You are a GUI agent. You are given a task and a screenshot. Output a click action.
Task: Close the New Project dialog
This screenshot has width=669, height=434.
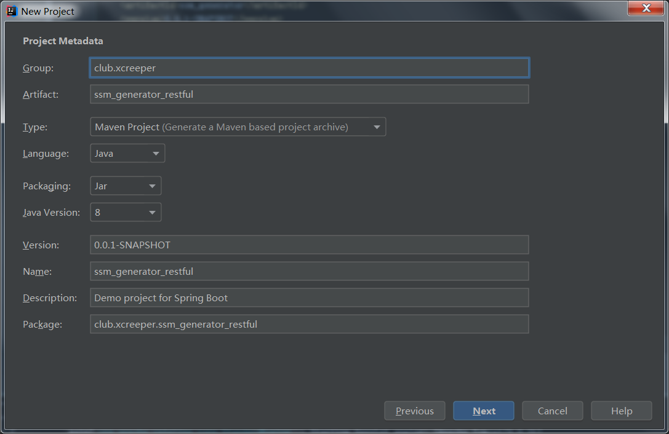click(x=646, y=8)
